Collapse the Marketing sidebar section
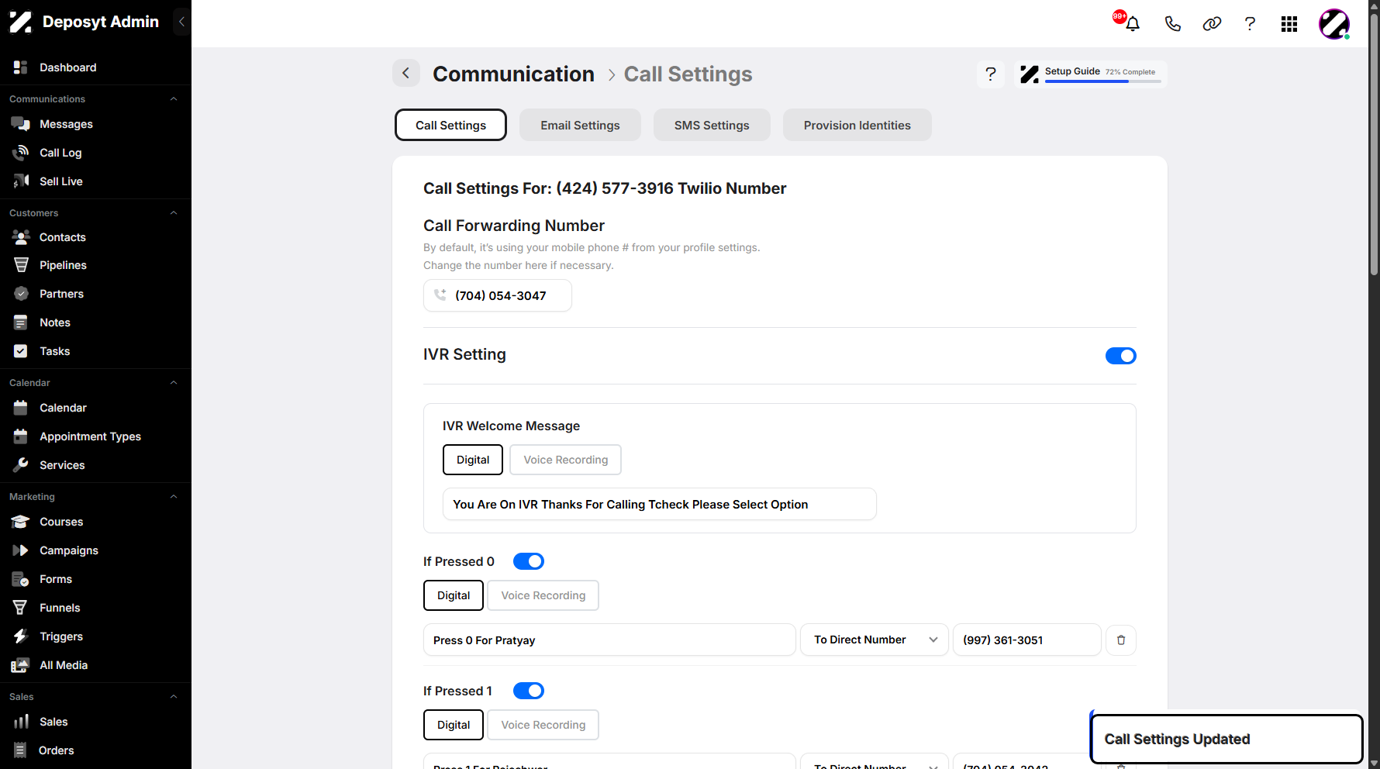Image resolution: width=1380 pixels, height=769 pixels. click(174, 496)
